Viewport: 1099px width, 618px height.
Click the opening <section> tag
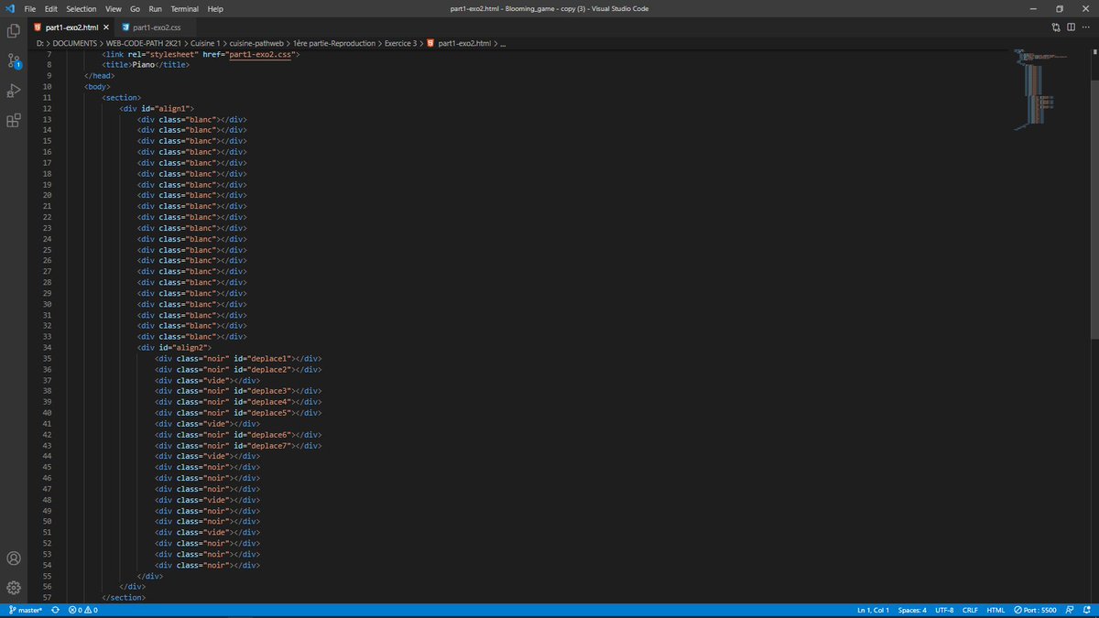pyautogui.click(x=121, y=97)
